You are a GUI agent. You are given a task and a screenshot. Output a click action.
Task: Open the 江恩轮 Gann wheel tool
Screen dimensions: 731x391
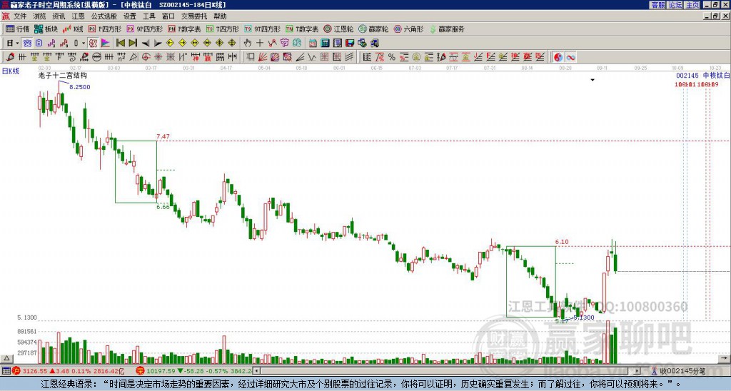coord(342,29)
